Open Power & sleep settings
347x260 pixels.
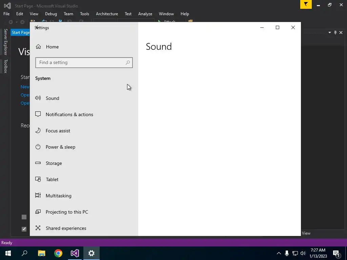pos(84,147)
